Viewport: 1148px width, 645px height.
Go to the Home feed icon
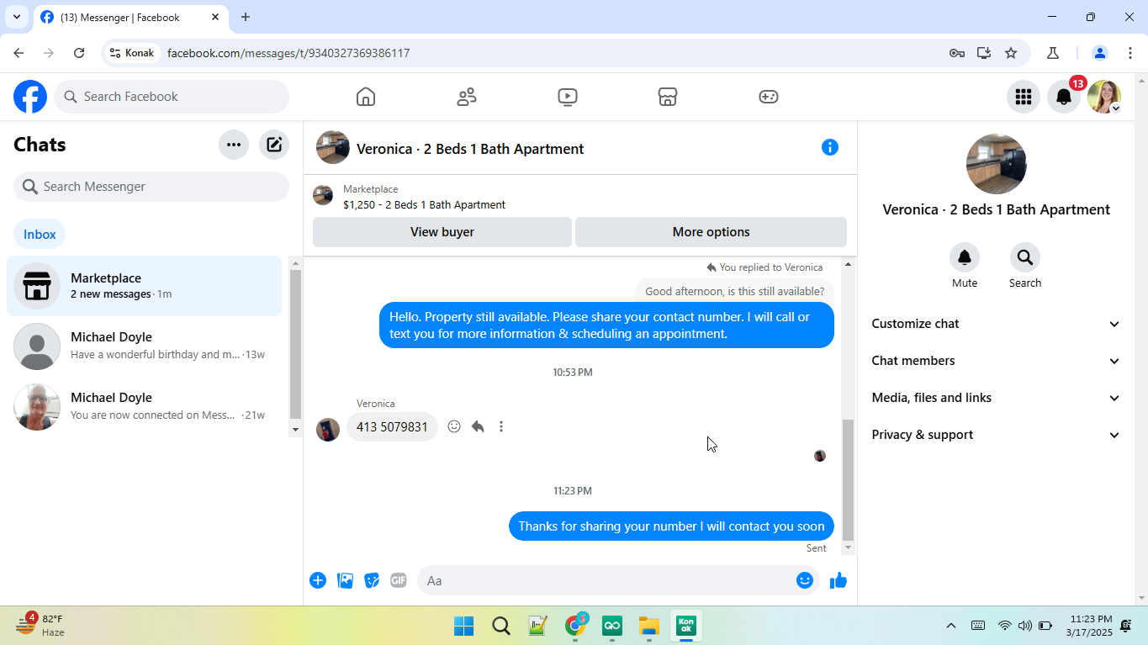point(366,97)
